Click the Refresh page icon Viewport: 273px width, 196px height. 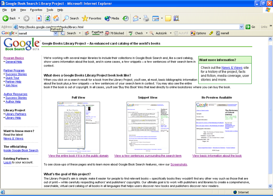click(x=48, y=18)
